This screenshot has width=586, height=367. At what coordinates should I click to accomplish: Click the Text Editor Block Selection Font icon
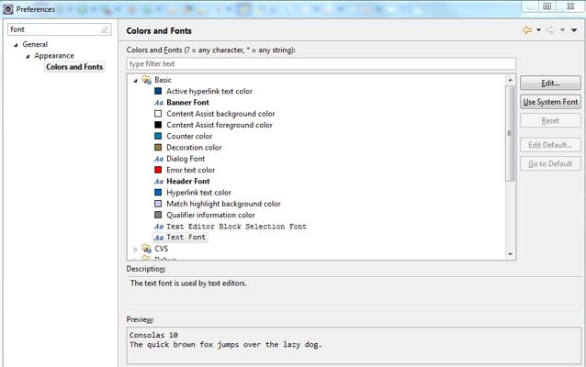tap(158, 227)
